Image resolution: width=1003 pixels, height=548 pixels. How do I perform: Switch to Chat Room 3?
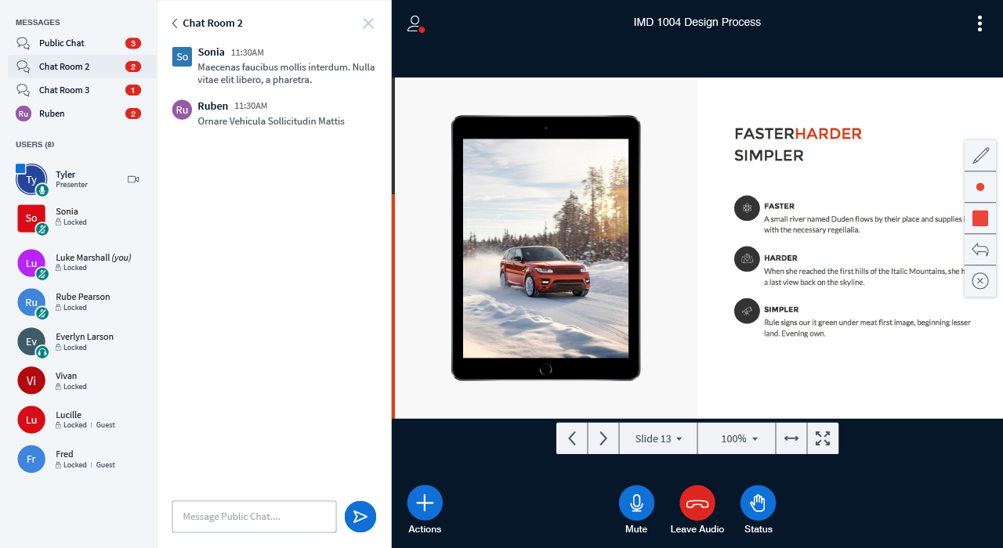point(64,90)
